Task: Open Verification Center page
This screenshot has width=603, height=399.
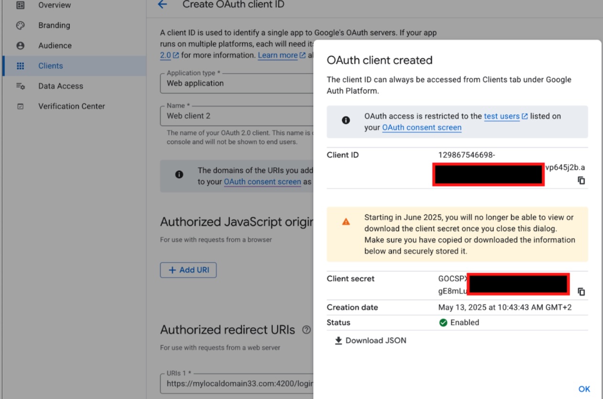Action: click(x=72, y=106)
